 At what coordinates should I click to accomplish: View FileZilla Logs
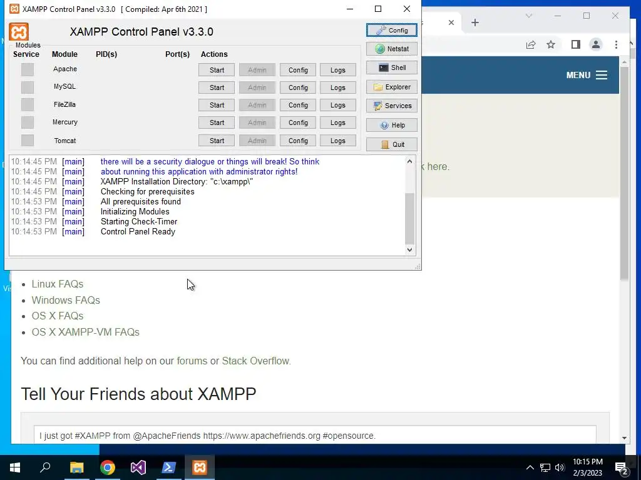coord(337,105)
